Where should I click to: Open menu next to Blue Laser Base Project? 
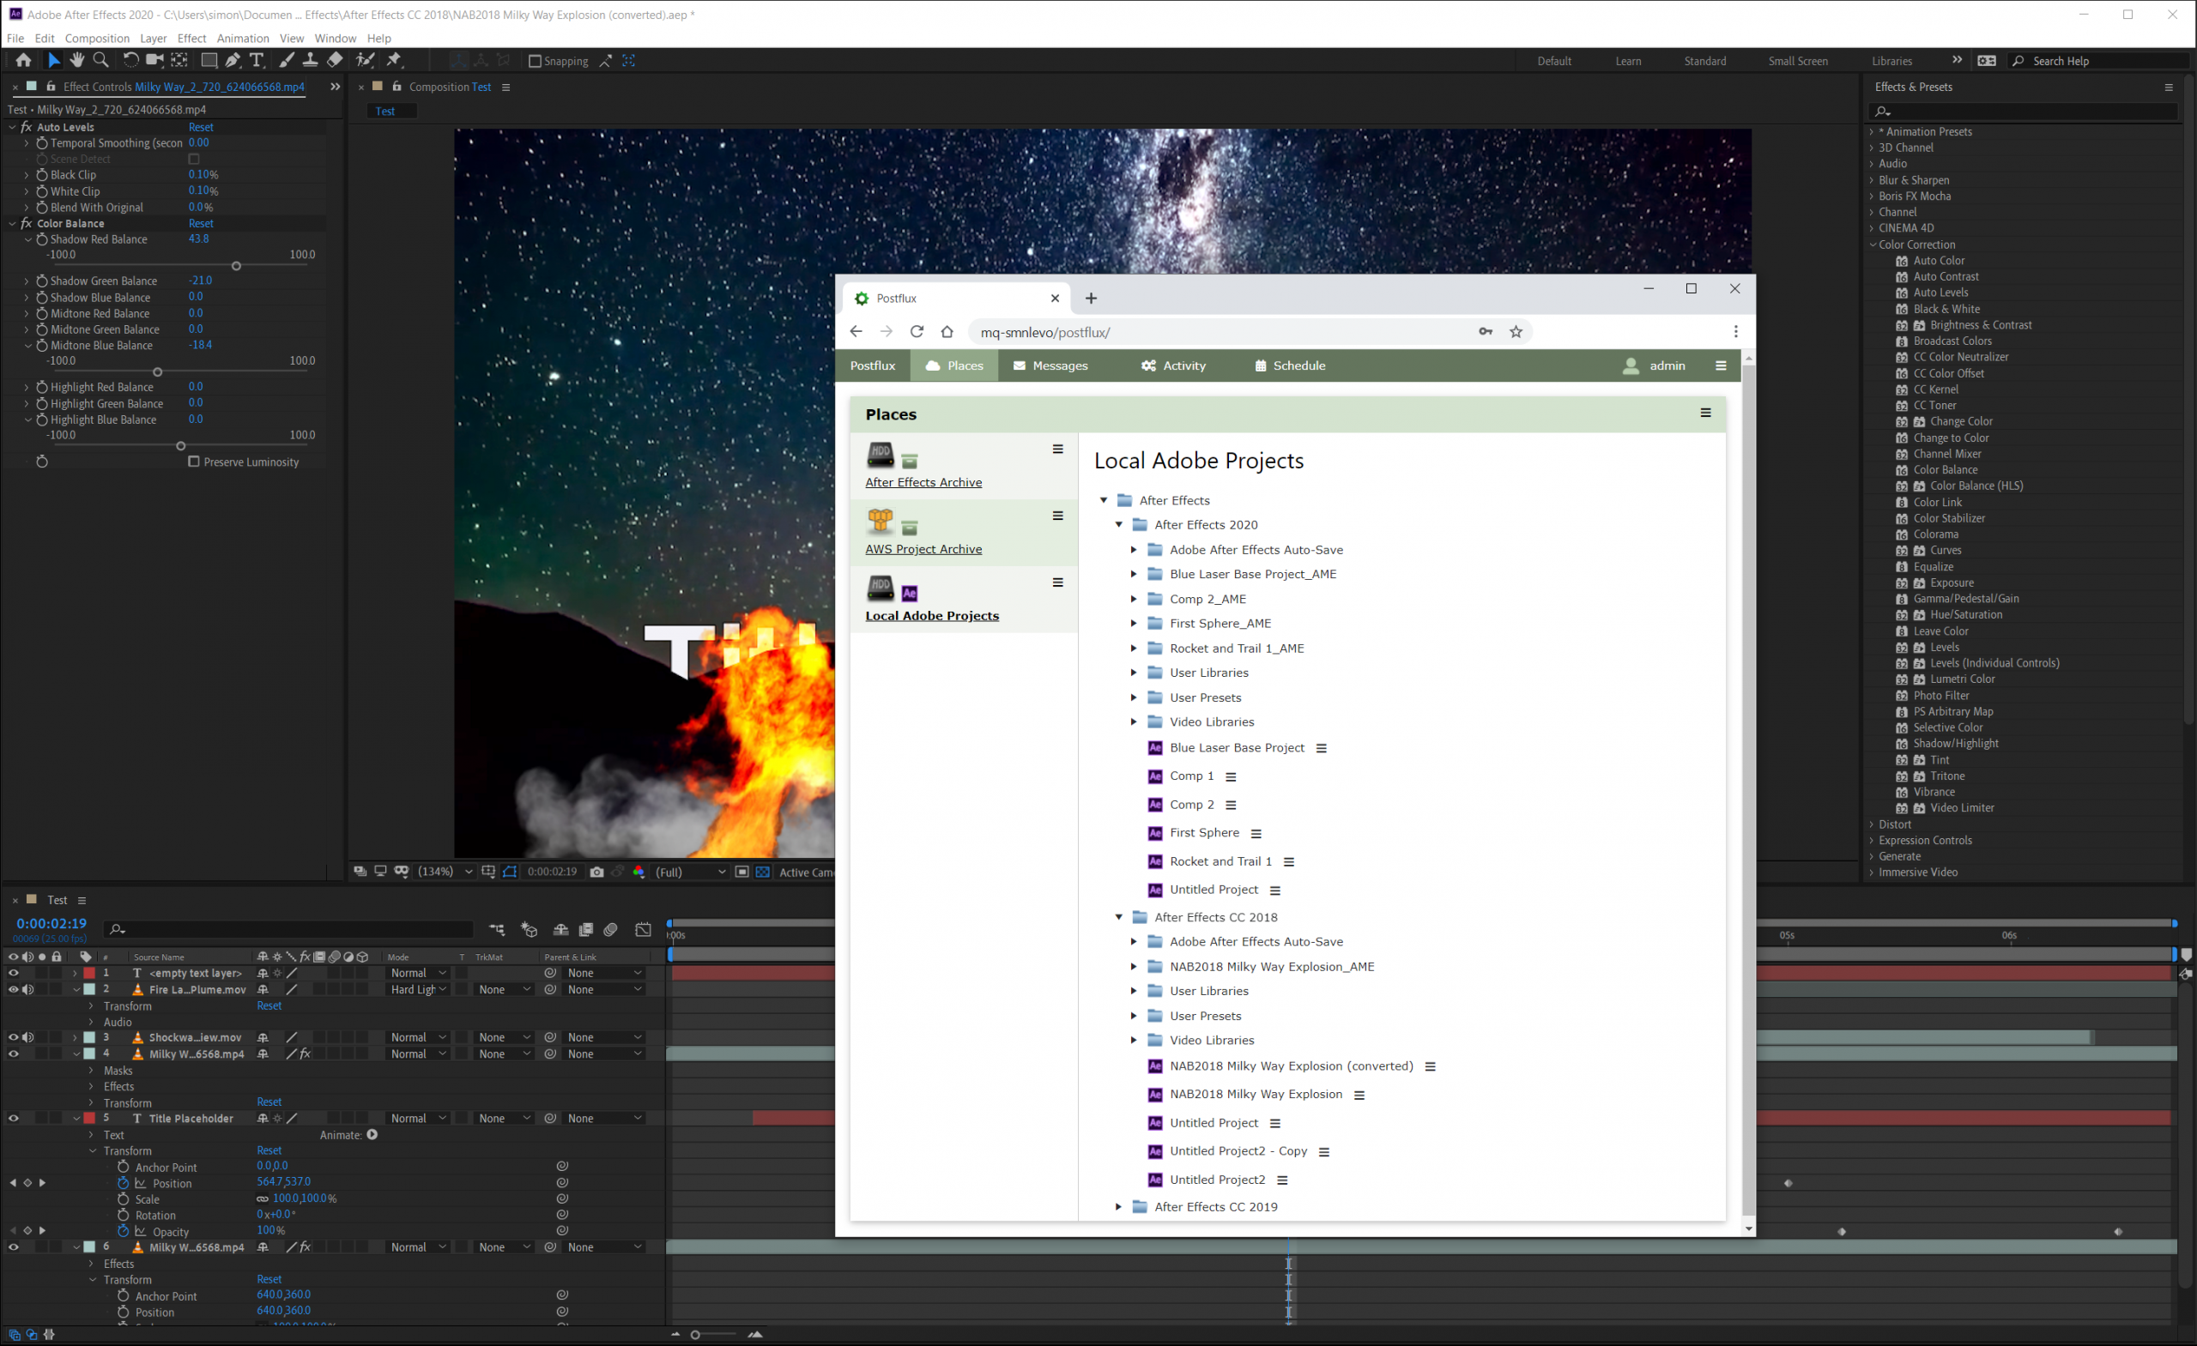coord(1322,749)
